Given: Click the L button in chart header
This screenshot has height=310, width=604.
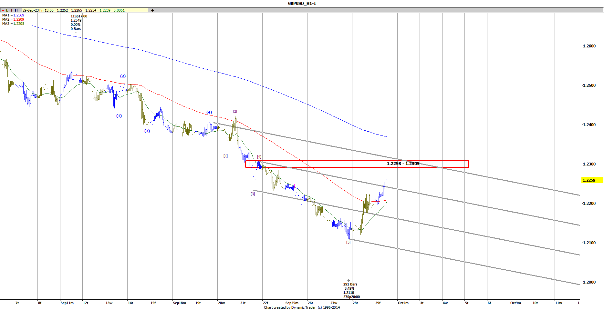Looking at the screenshot, I should [x=7, y=10].
